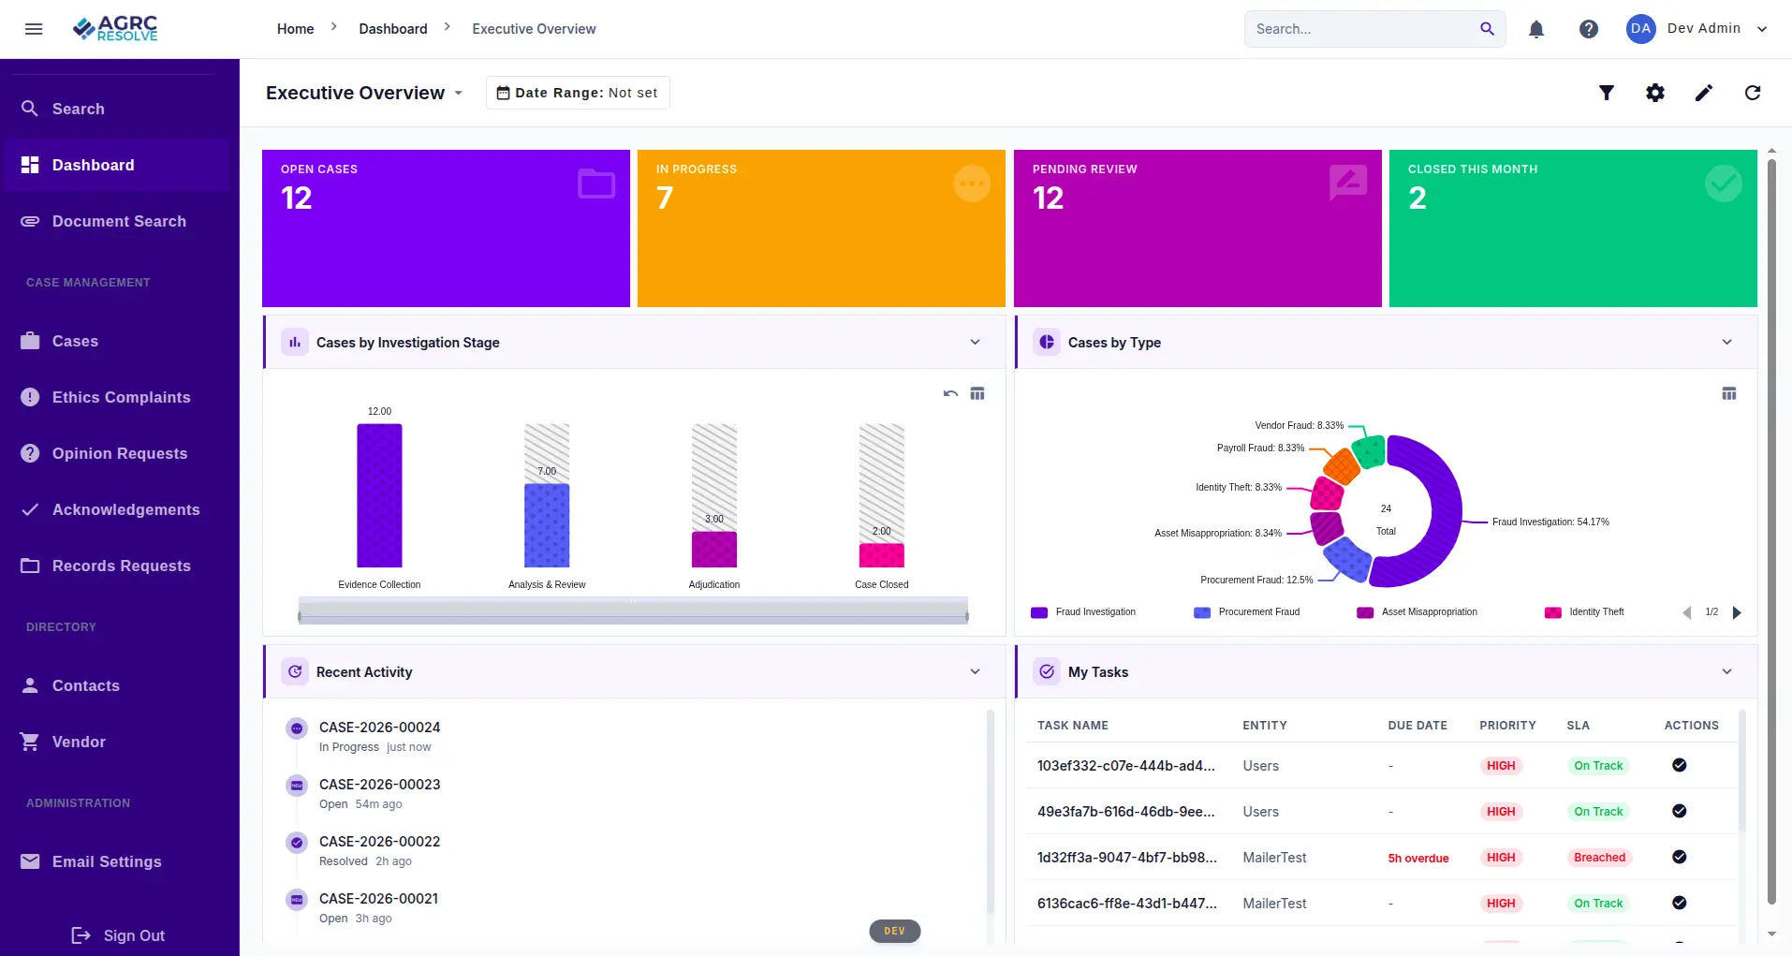The image size is (1792, 956).
Task: Go to Cases in sidebar
Action: [x=116, y=342]
